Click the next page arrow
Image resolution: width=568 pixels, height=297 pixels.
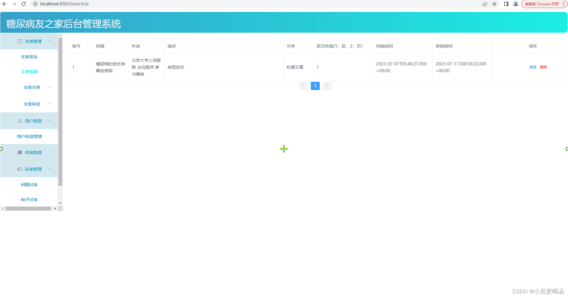tap(327, 86)
